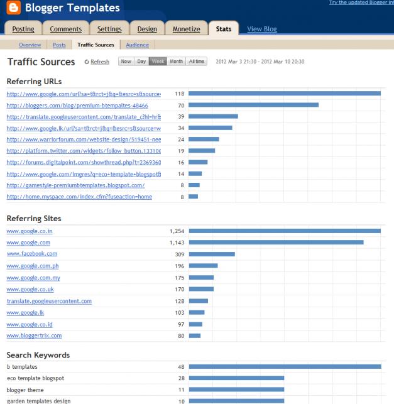This screenshot has width=394, height=404.
Task: Open the www.facebook.com referring site
Action: [x=32, y=254]
